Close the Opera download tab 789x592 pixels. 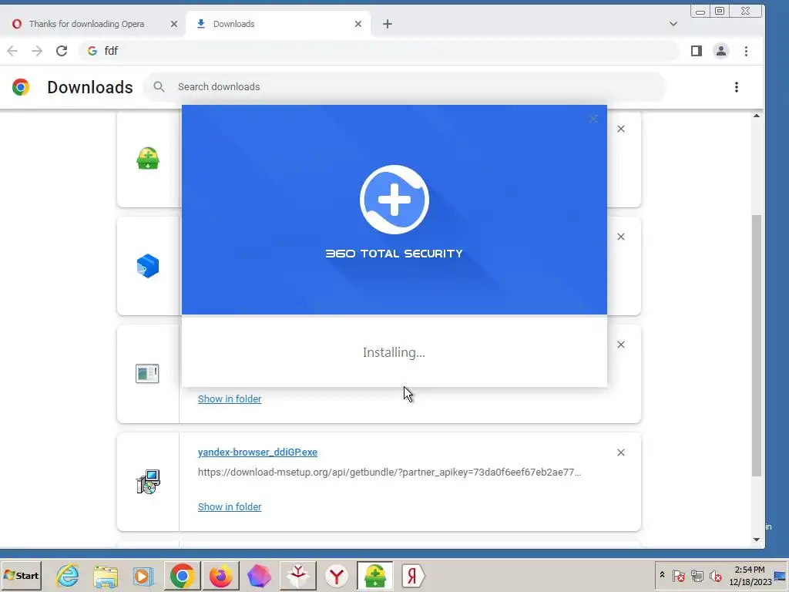coord(174,24)
